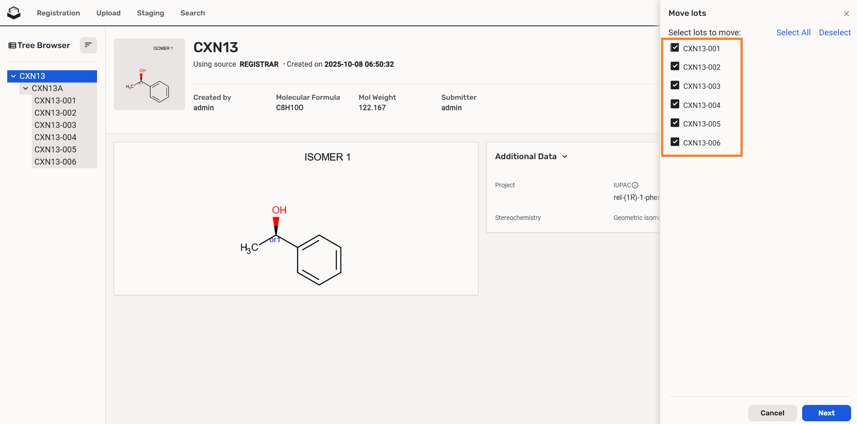Screen dimensions: 857x424
Task: Collapse the CXN13A tree branch
Action: 26,88
